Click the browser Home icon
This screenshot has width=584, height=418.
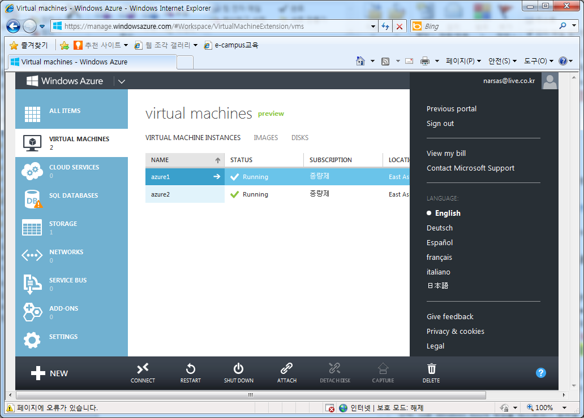[360, 61]
